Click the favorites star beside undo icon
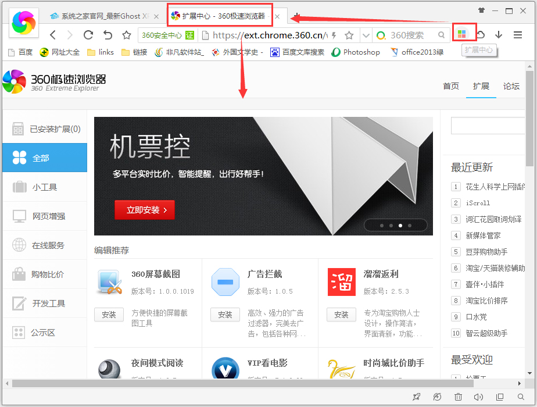The width and height of the screenshot is (537, 407). pyautogui.click(x=127, y=35)
